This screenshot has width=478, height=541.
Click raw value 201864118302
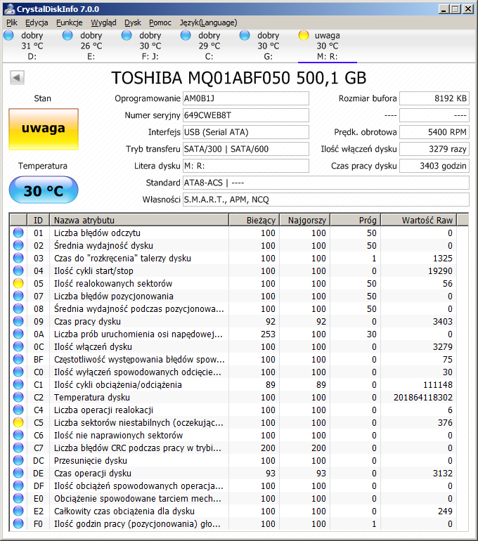(422, 398)
